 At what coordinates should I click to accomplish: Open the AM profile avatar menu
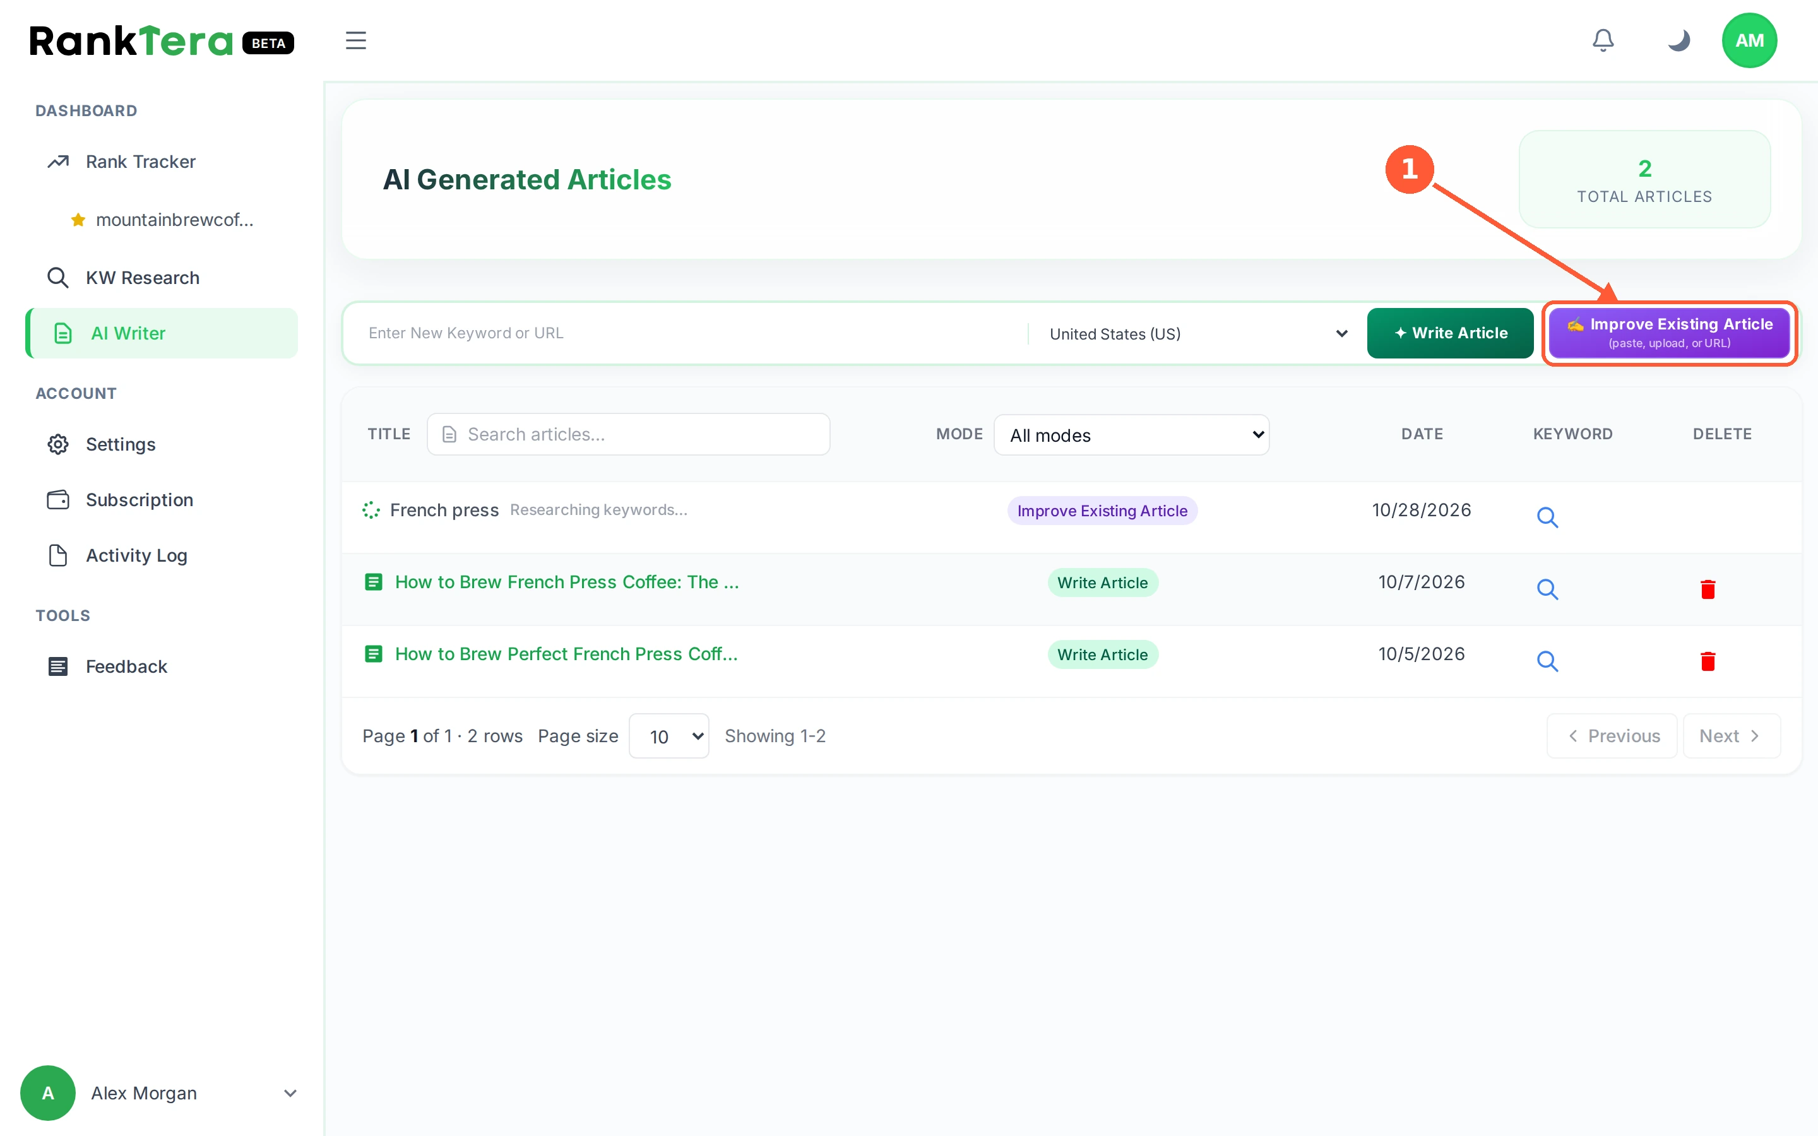point(1749,40)
